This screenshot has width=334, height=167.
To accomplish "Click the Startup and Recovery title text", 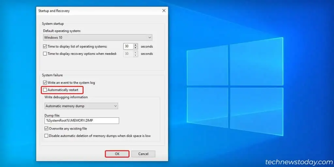I will coord(54,11).
